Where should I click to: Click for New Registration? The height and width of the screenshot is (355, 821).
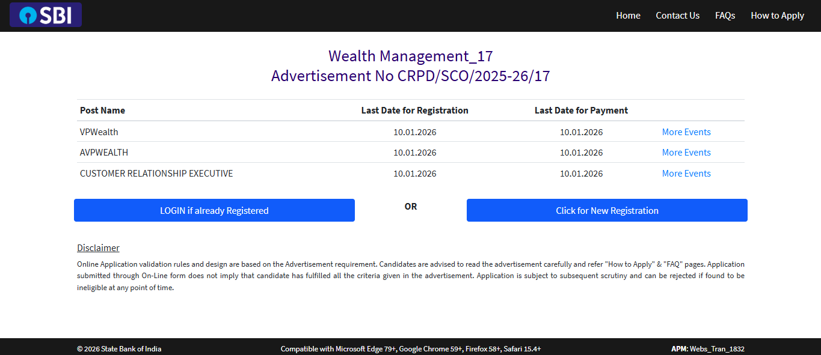607,210
